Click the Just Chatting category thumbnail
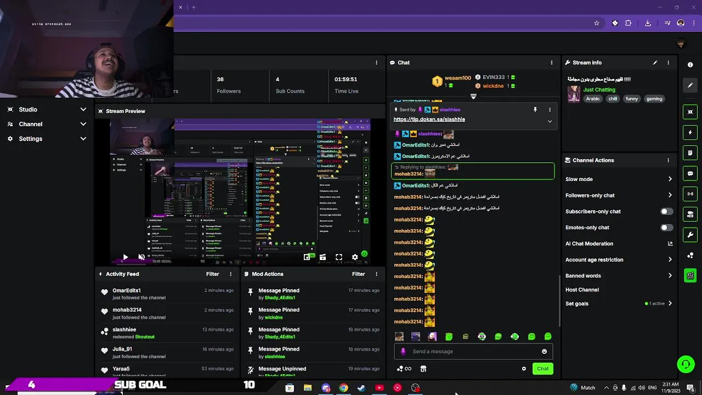Image resolution: width=702 pixels, height=395 pixels. [574, 93]
